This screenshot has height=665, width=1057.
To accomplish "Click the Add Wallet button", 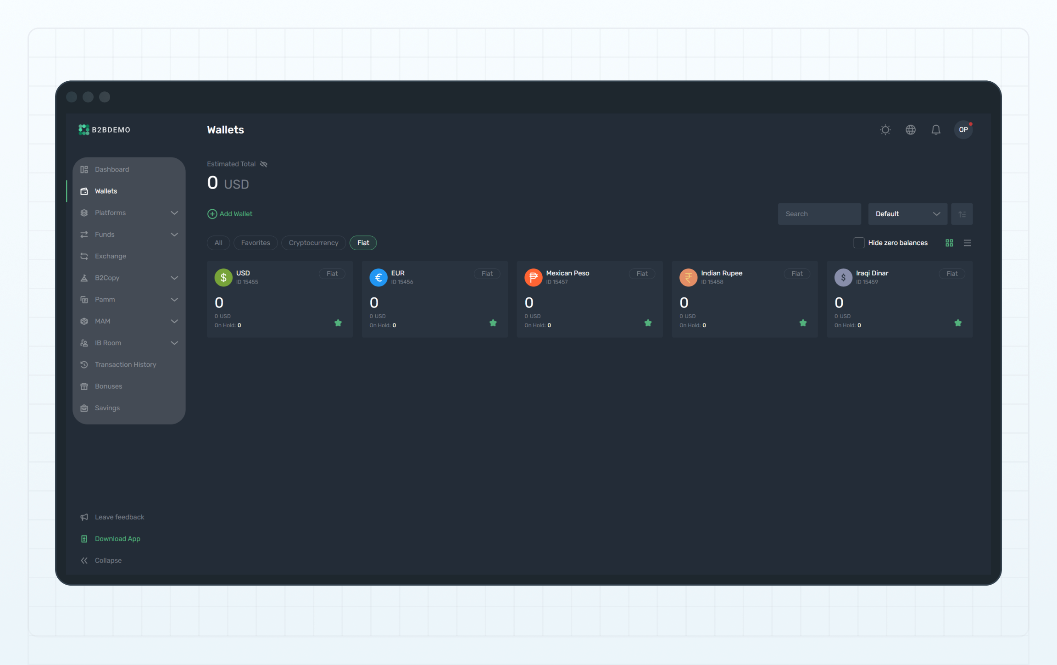I will click(x=230, y=214).
